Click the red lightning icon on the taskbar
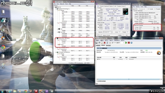 coord(36,91)
